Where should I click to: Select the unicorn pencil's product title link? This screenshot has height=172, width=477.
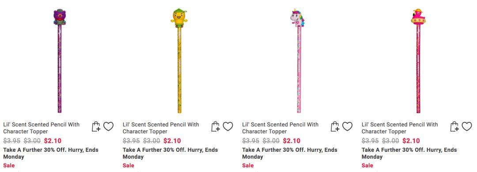pyautogui.click(x=280, y=128)
